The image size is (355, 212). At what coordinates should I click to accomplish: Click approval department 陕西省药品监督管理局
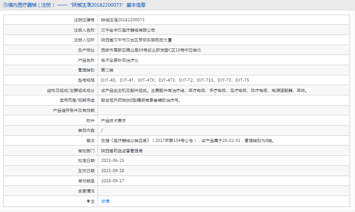(x=122, y=151)
